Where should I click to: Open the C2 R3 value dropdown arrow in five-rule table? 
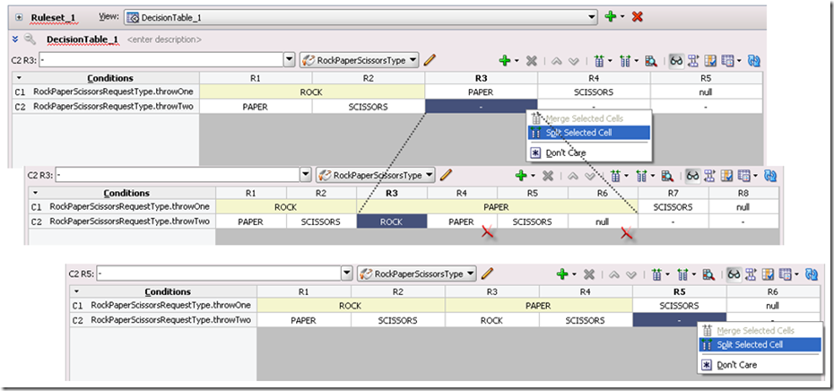click(290, 60)
